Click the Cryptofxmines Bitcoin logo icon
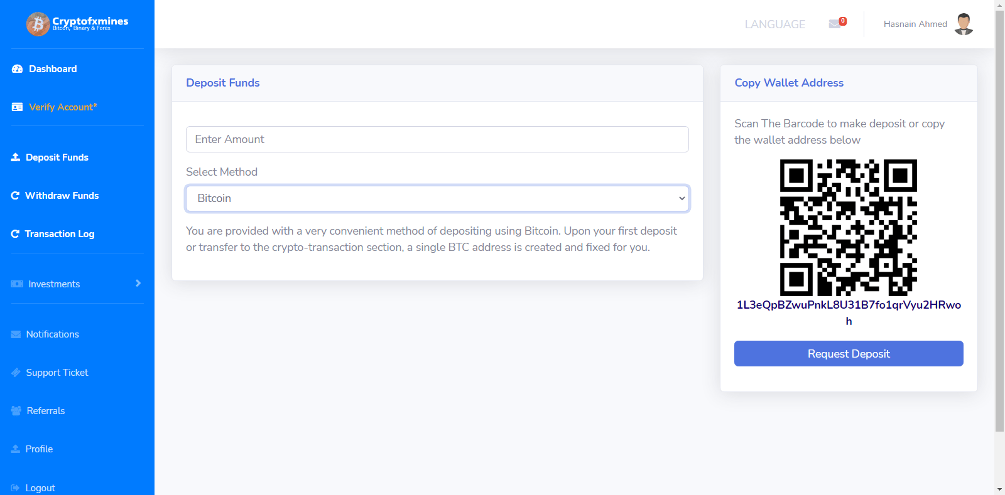The width and height of the screenshot is (1005, 495). coord(38,24)
